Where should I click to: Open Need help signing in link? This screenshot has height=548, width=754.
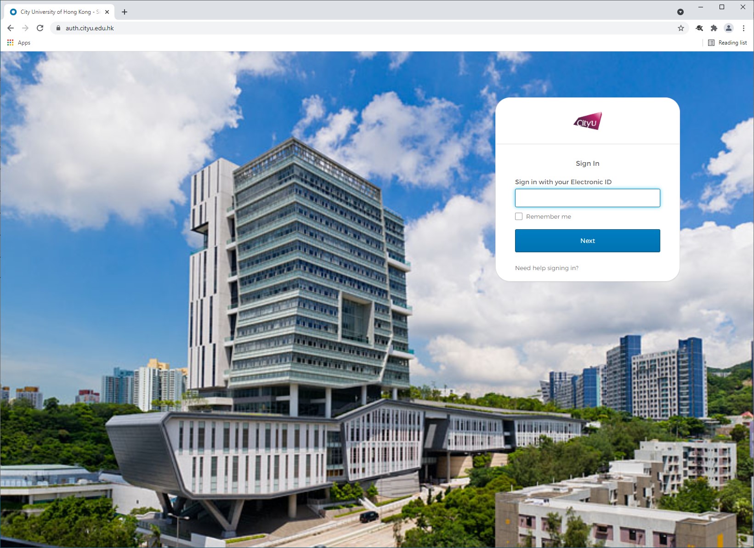547,268
